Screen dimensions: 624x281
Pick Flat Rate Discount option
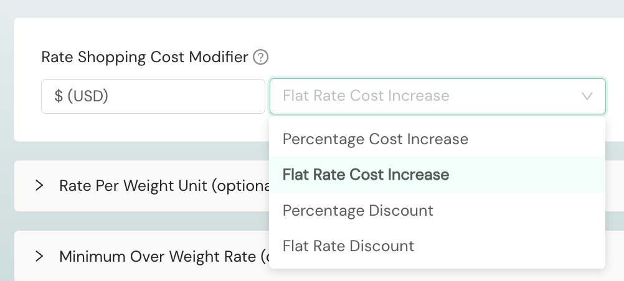click(x=348, y=246)
